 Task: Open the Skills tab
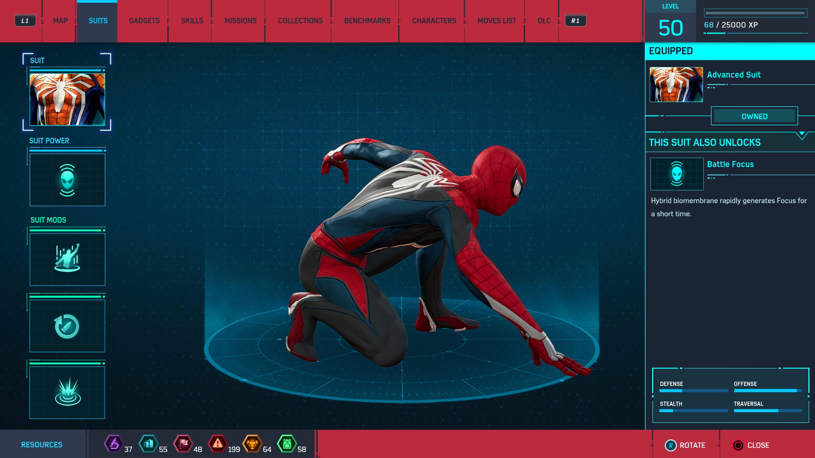coord(192,21)
